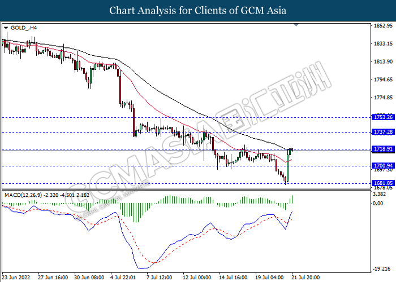Click the 7 Jul 12:00 time label
The height and width of the screenshot is (282, 396).
[x=160, y=277]
